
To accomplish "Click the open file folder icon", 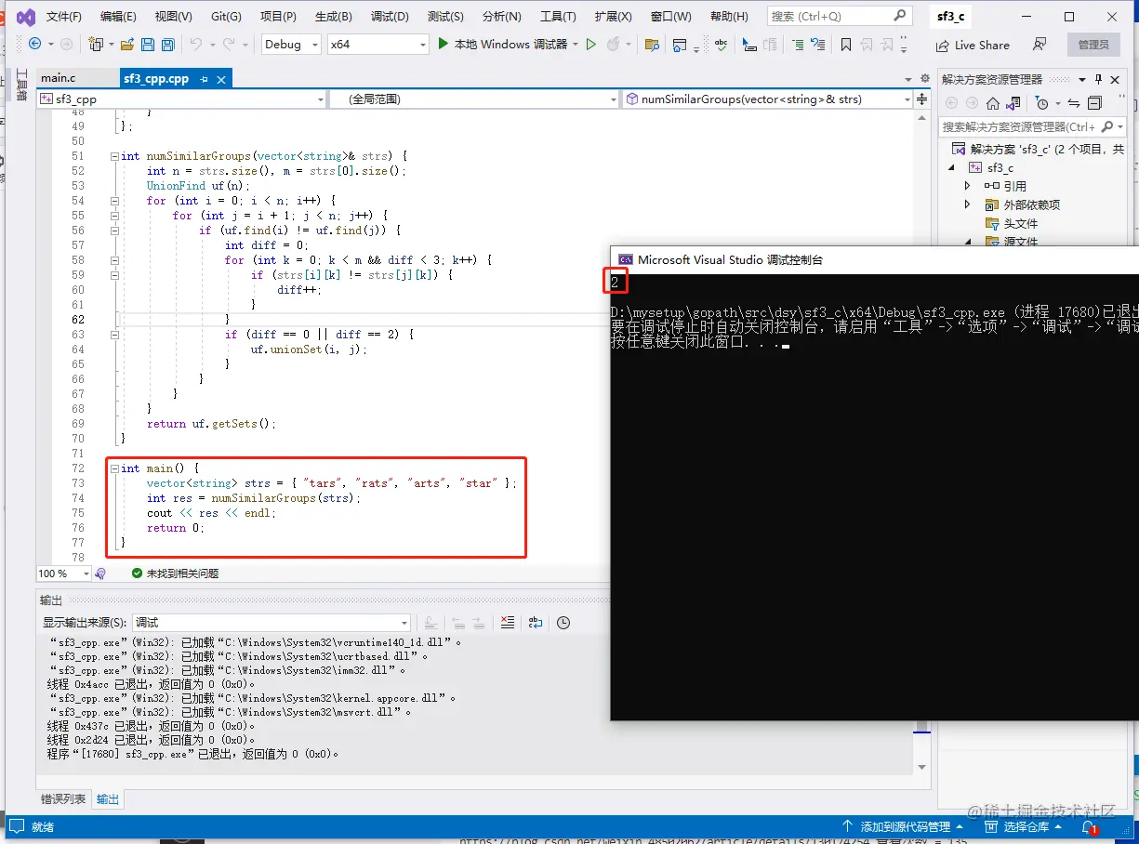I will click(126, 45).
